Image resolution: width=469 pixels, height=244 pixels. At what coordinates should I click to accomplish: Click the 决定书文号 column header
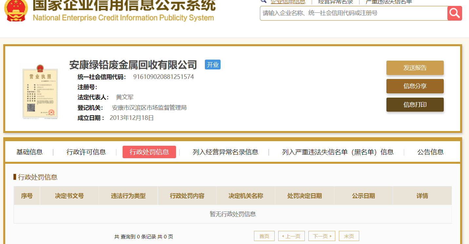point(69,196)
